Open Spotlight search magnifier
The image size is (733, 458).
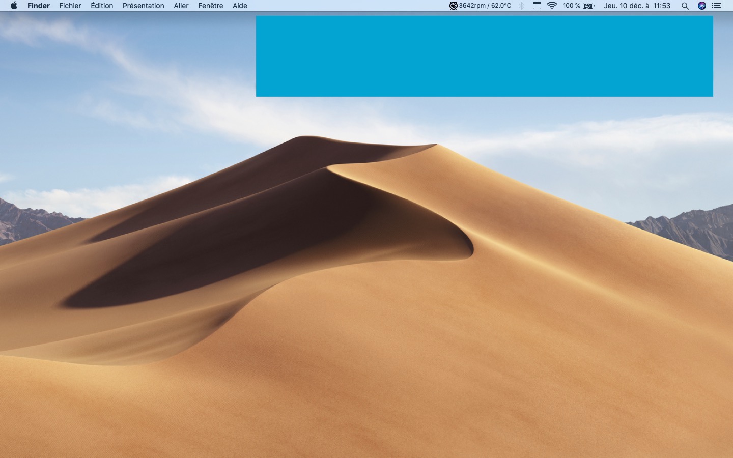685,6
